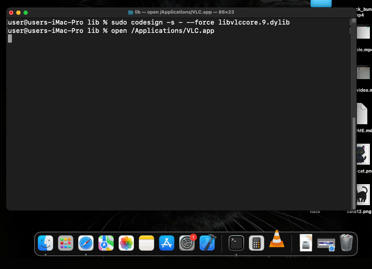Click the Terminal icon in the Dock
Viewport: 372px width, 269px height.
[236, 243]
